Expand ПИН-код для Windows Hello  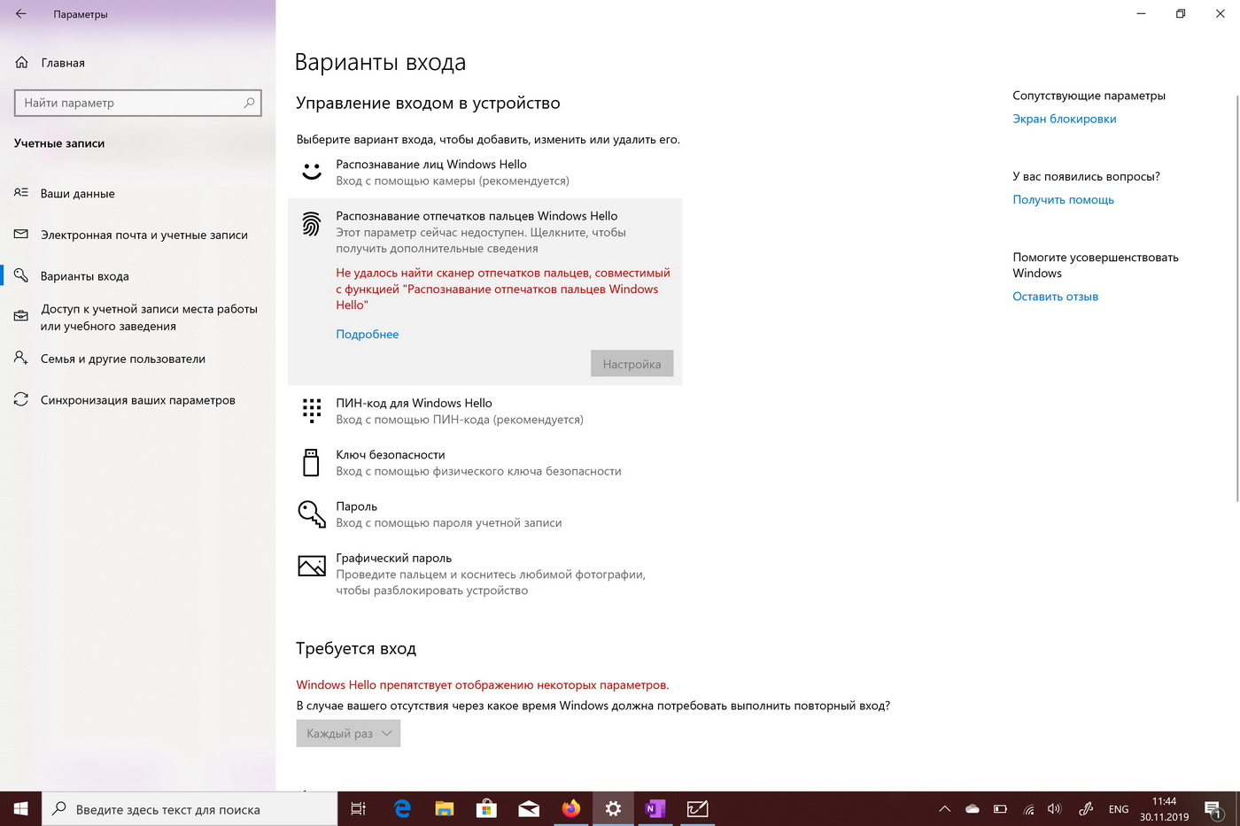[x=484, y=411]
